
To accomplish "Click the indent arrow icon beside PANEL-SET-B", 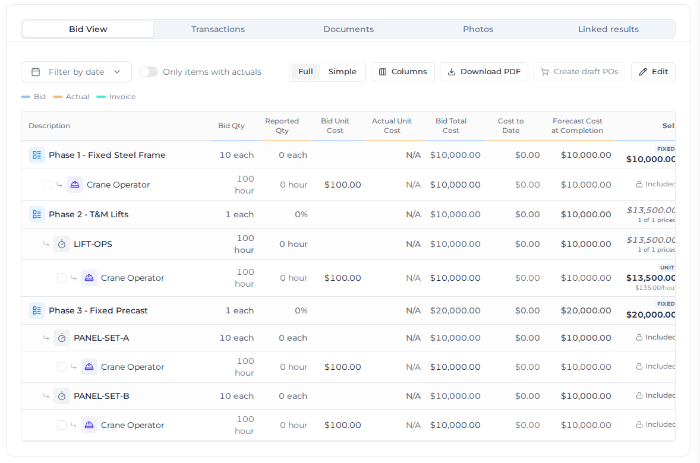I will point(46,396).
